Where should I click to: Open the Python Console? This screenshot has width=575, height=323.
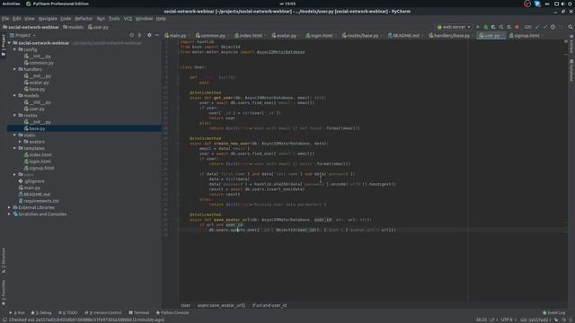click(x=172, y=312)
